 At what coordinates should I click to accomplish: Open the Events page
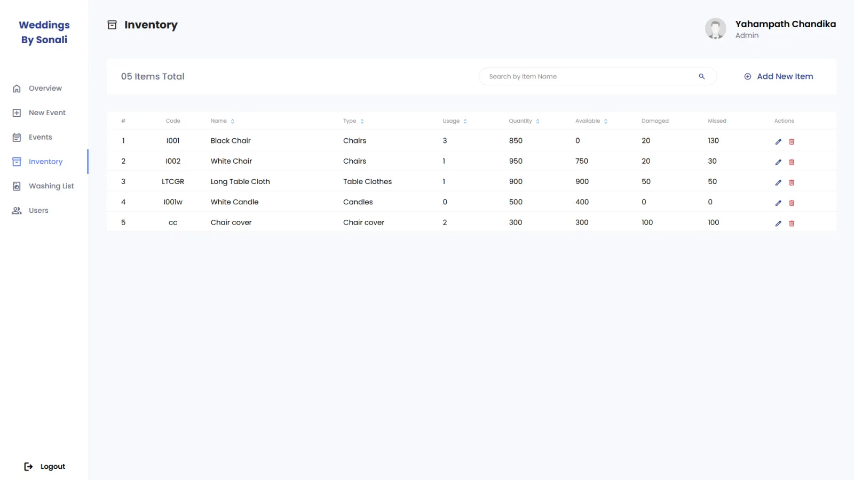(x=40, y=138)
